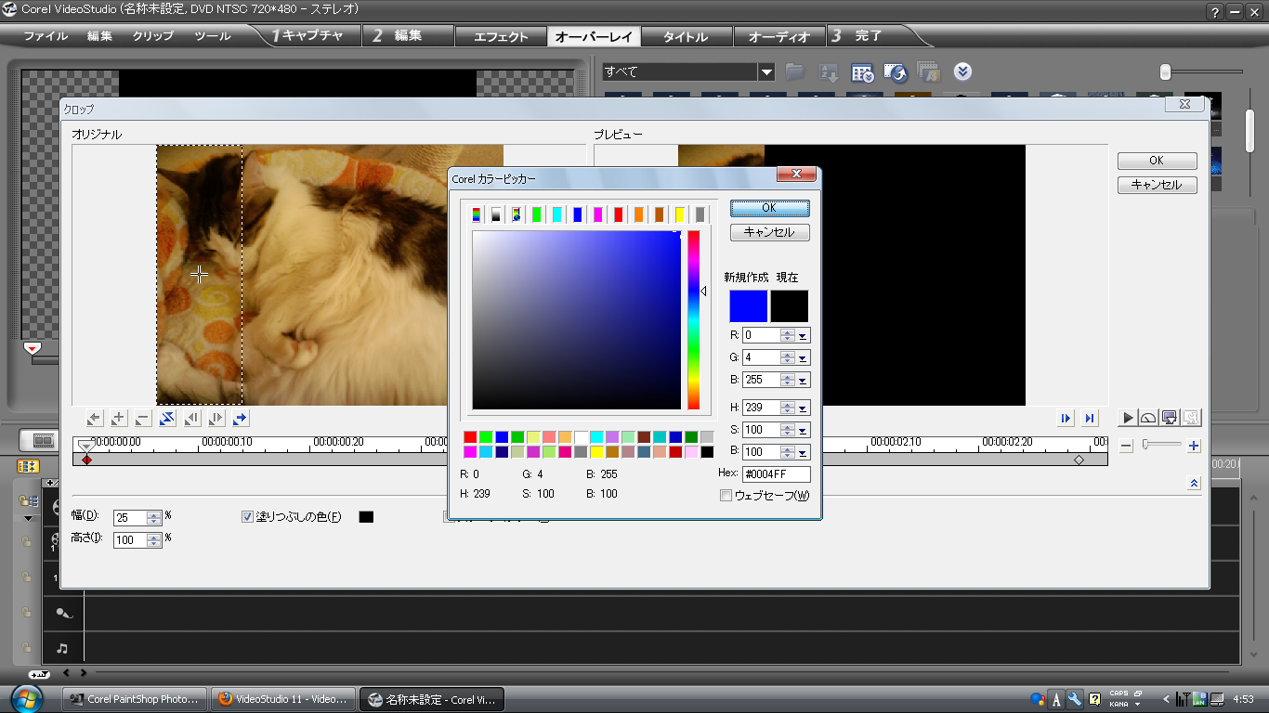Add a keyframe with the plus icon
1269x713 pixels.
(x=118, y=419)
